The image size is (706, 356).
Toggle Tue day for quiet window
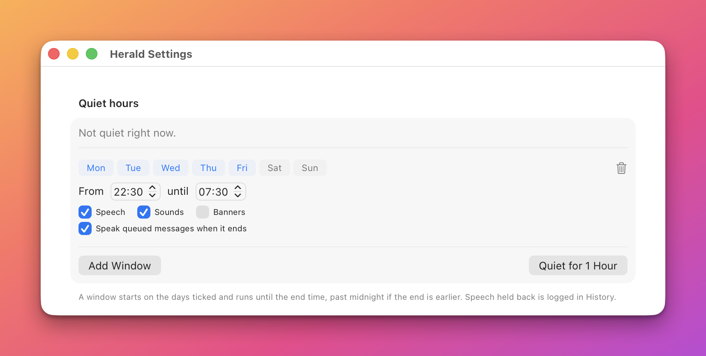133,168
